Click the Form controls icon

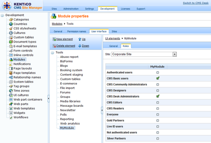click(x=11, y=51)
